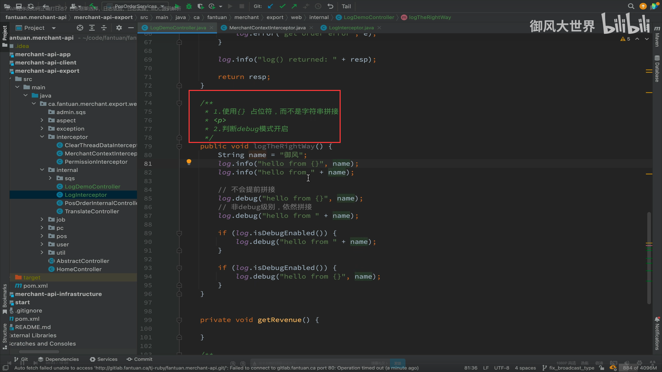Collapse the java folder in tree
662x372 pixels.
[26, 95]
